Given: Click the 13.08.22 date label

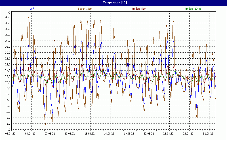Looking at the screenshot, I should [89, 134].
